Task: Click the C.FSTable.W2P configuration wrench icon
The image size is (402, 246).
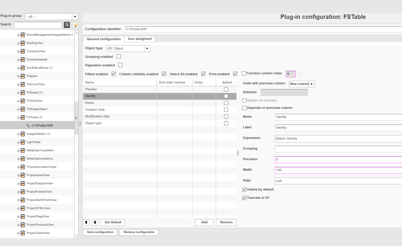Action: tap(28, 126)
